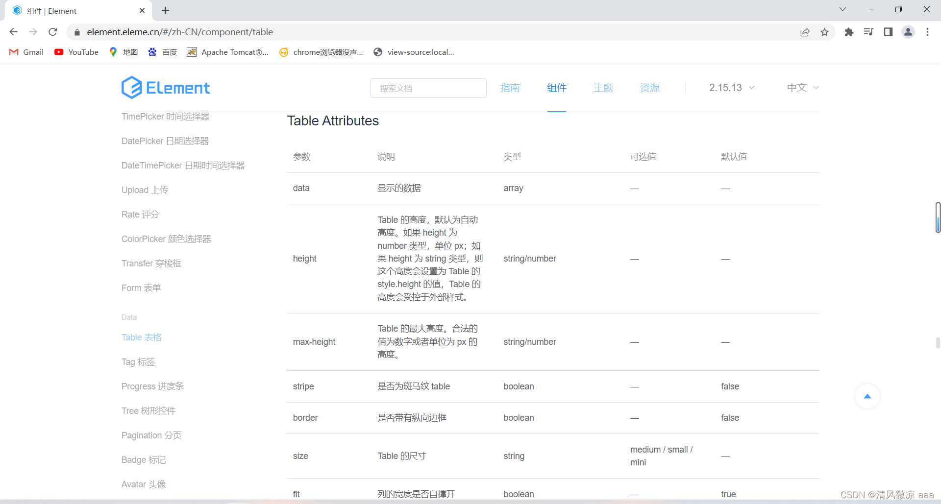The width and height of the screenshot is (941, 504).
Task: Open the extensions puzzle icon
Action: click(x=849, y=32)
